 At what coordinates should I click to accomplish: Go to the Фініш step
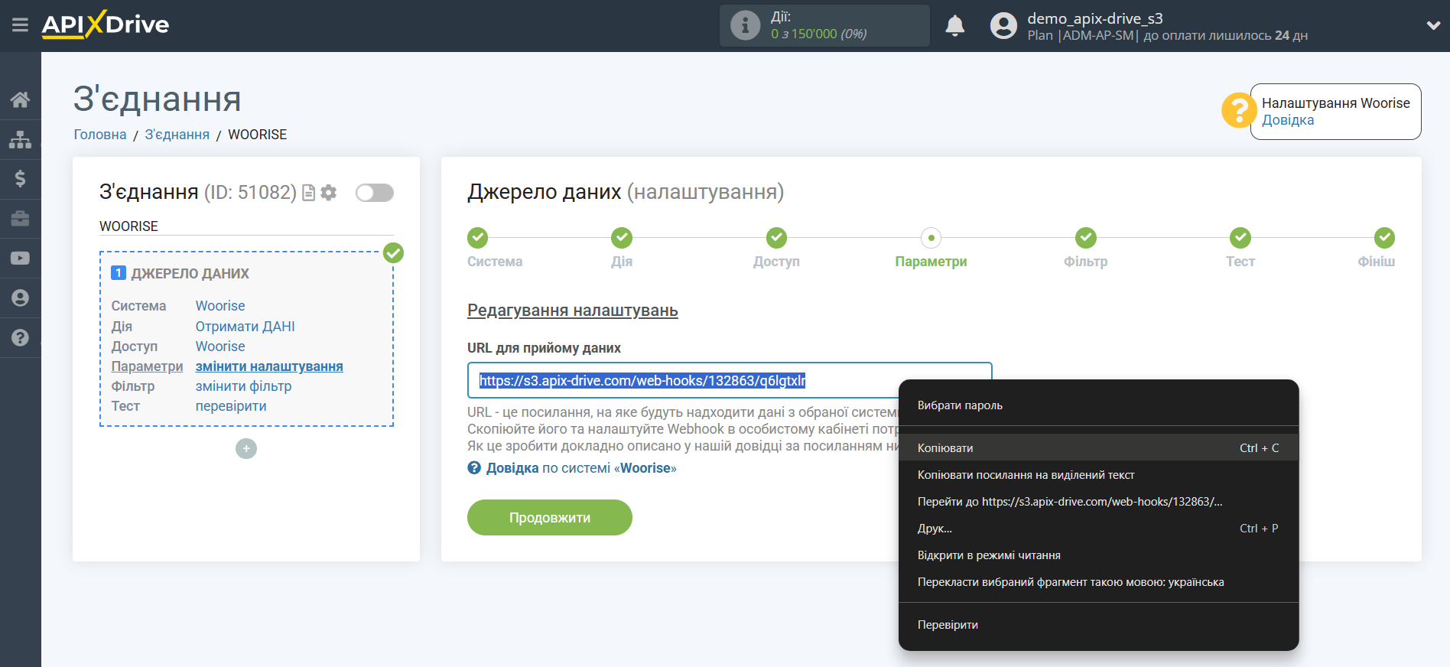tap(1384, 238)
